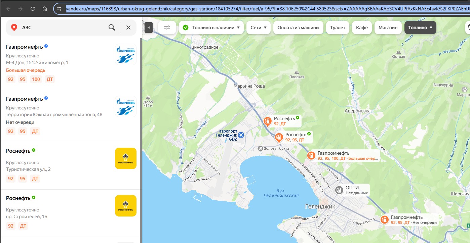Click the Геленджик city label on map
Screen dimensions: 470x243
(x=320, y=206)
